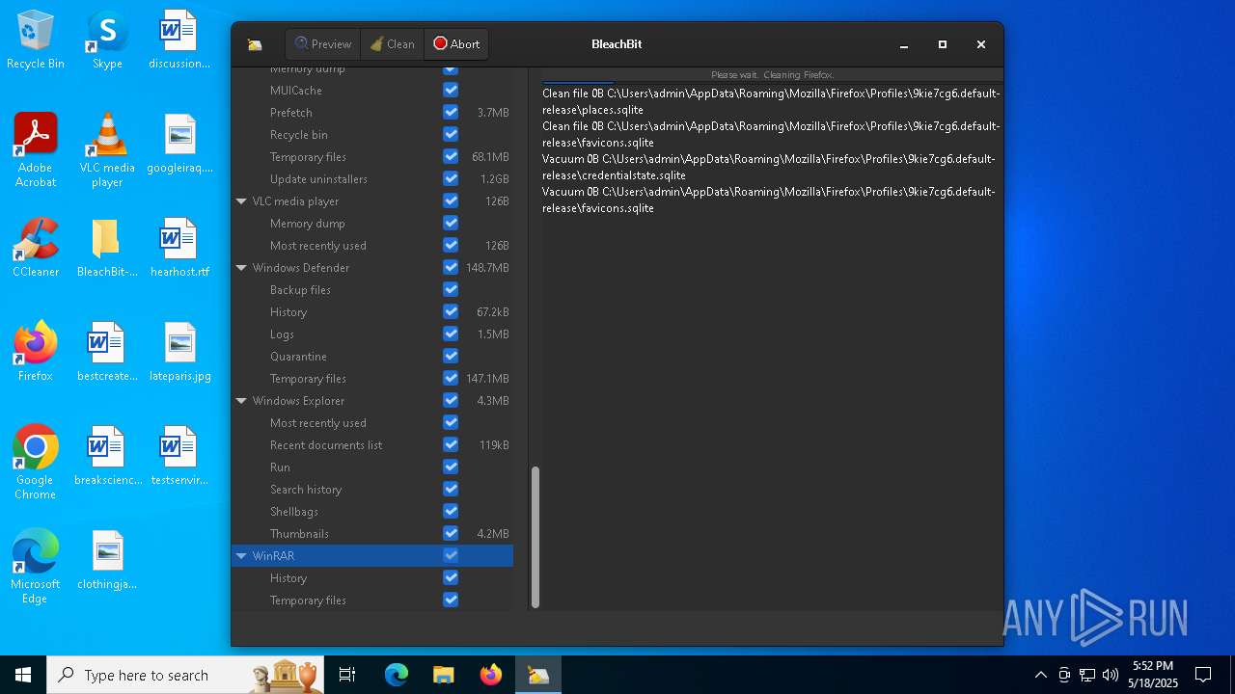Launch Google Chrome from desktop
This screenshot has height=694, width=1235.
[36, 464]
